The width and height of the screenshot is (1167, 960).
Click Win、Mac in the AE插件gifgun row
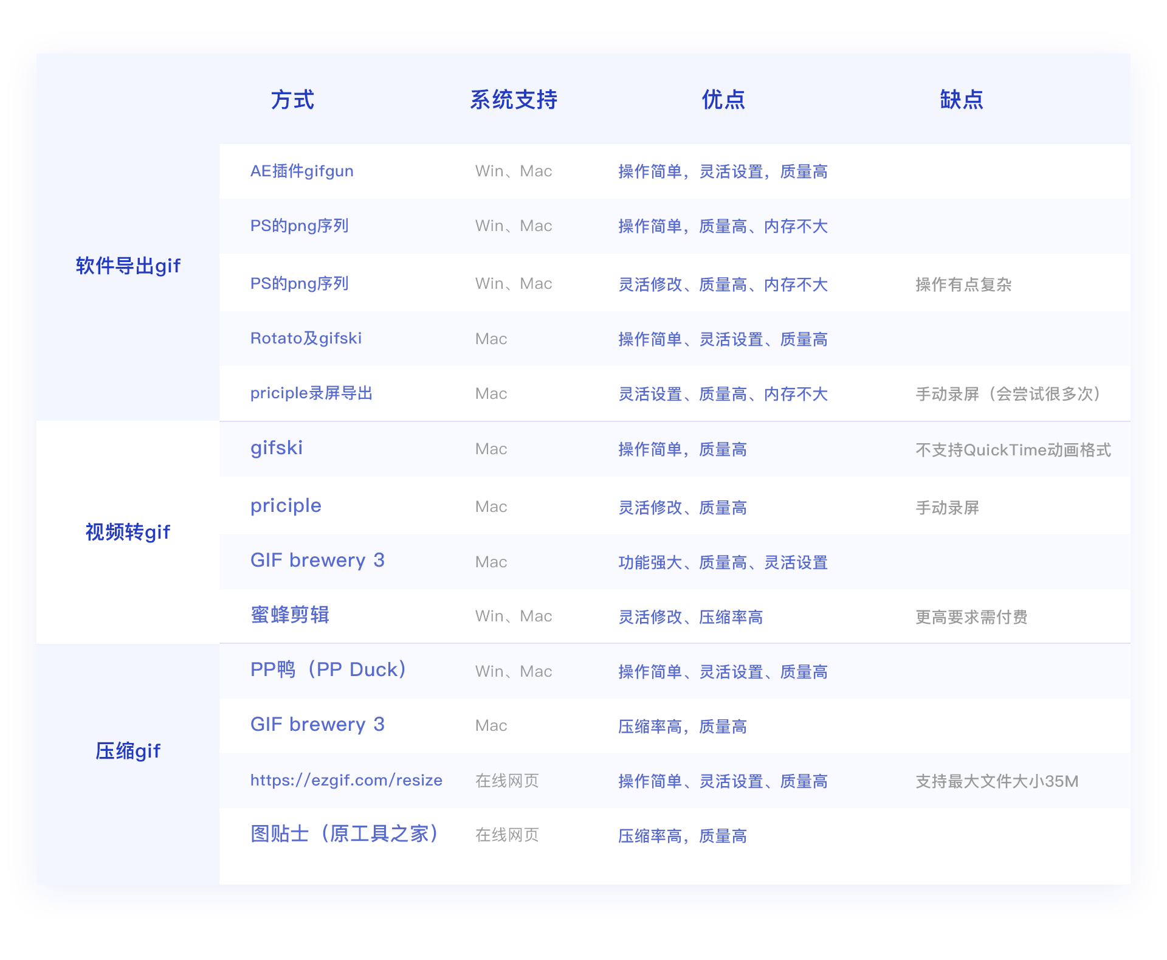(514, 171)
